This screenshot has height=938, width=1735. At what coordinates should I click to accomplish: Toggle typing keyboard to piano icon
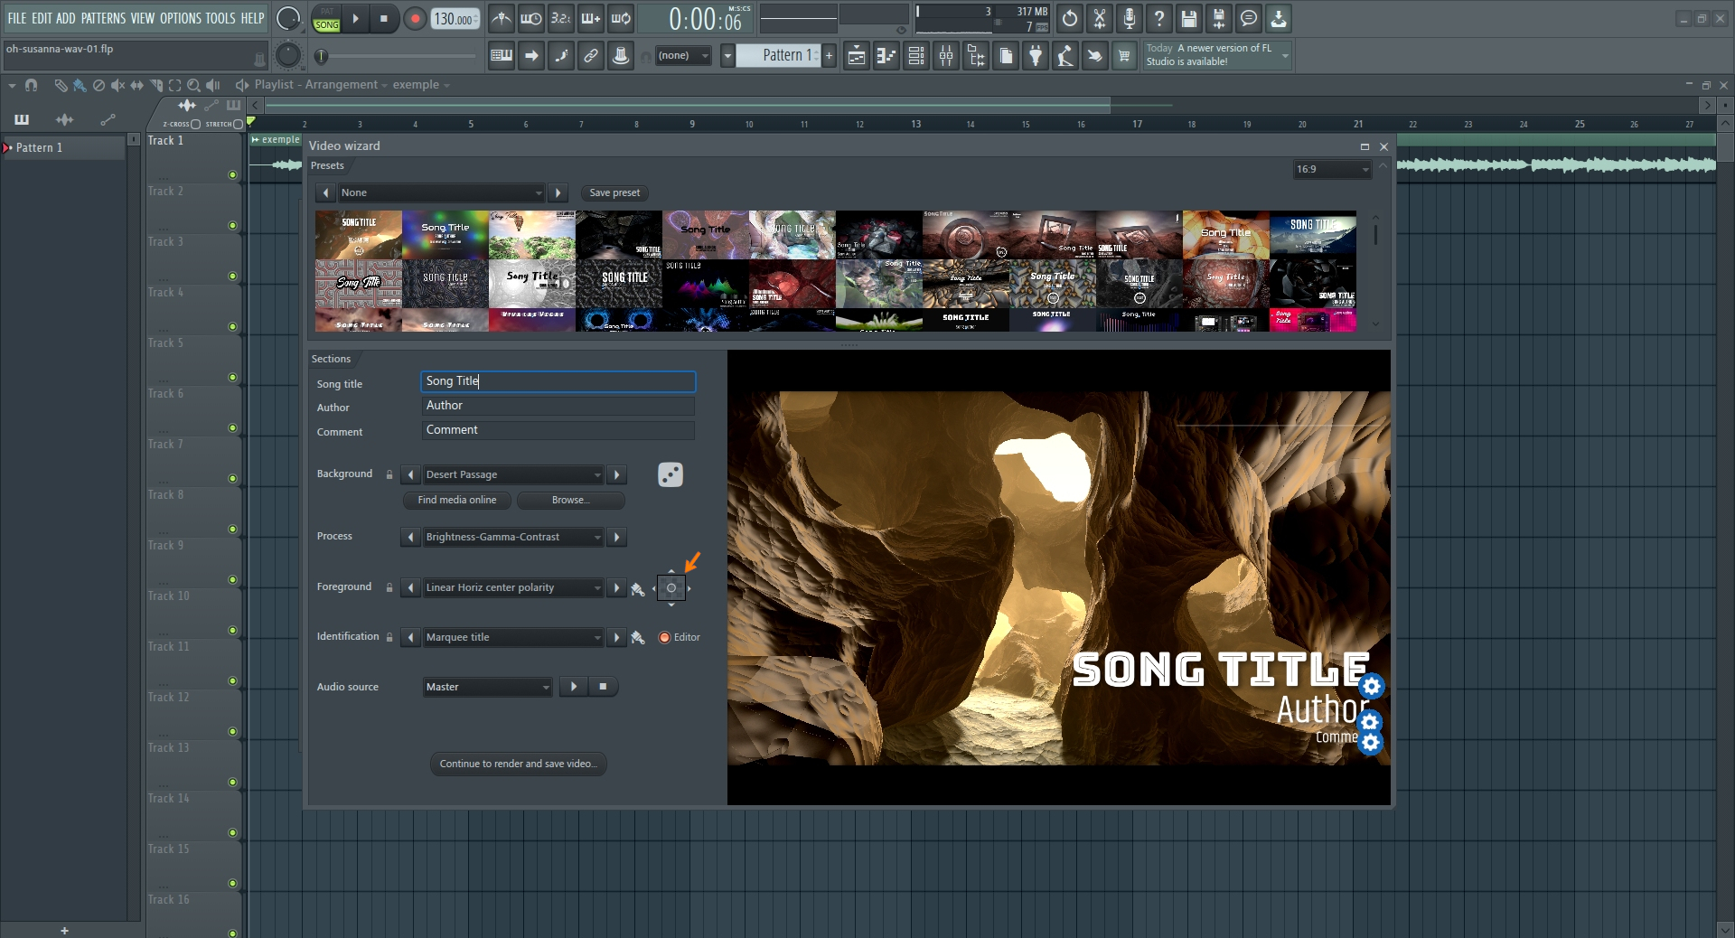click(502, 56)
